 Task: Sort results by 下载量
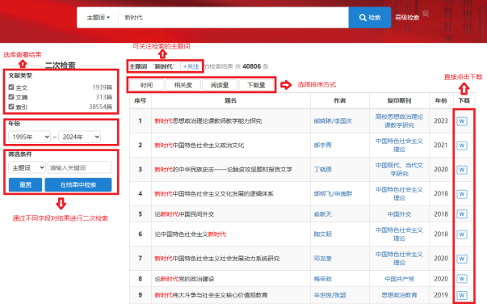(256, 85)
